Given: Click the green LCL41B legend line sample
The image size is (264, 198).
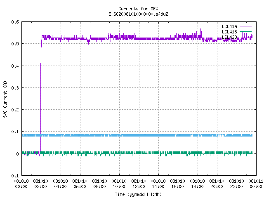Looking at the screenshot, I should (x=245, y=31).
